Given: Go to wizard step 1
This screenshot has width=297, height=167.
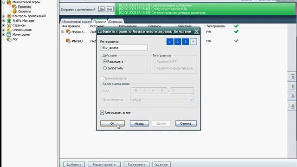Looking at the screenshot, I should 170,42.
